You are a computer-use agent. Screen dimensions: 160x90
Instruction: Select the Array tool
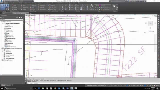(83, 9)
